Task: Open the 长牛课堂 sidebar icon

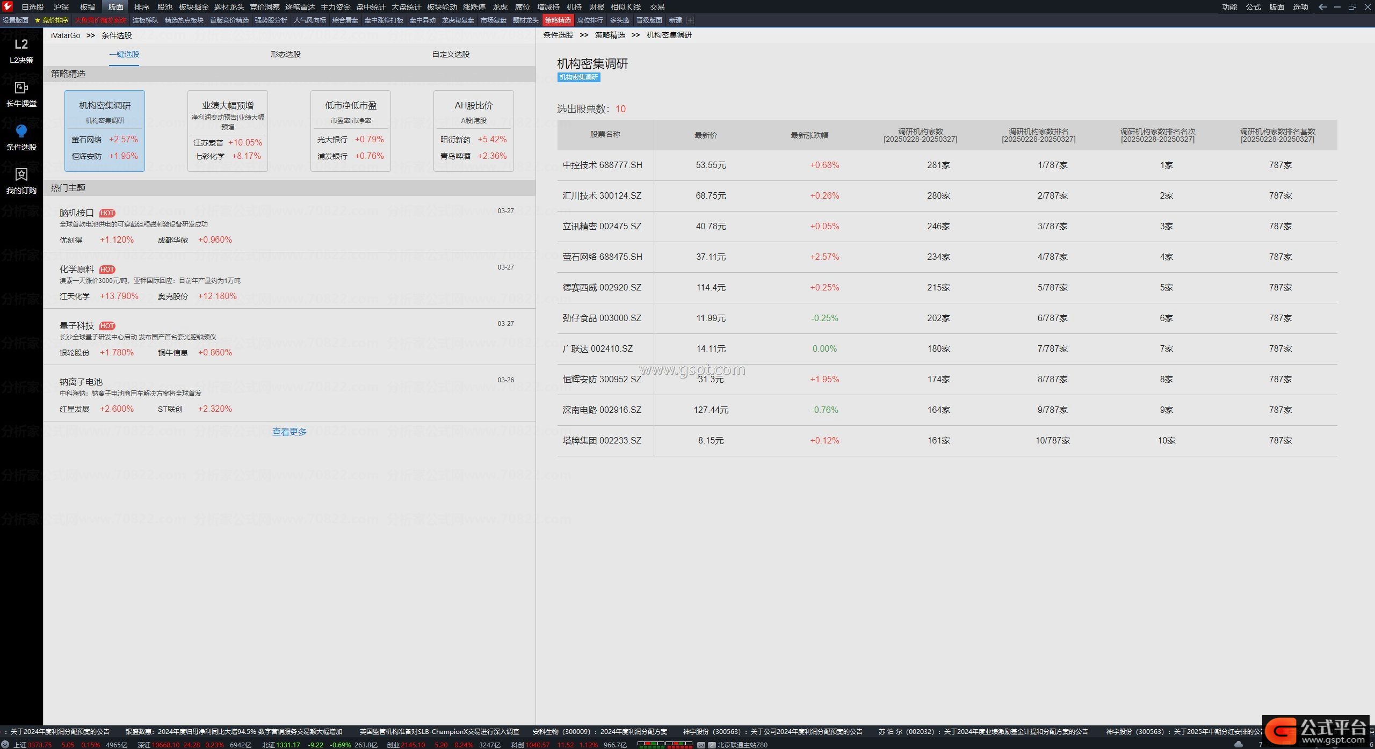Action: click(x=21, y=94)
